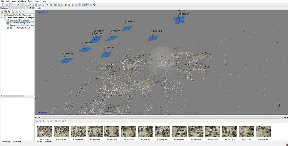288x146 pixels.
Task: Save the project with the floppy icon
Action: 10,5
